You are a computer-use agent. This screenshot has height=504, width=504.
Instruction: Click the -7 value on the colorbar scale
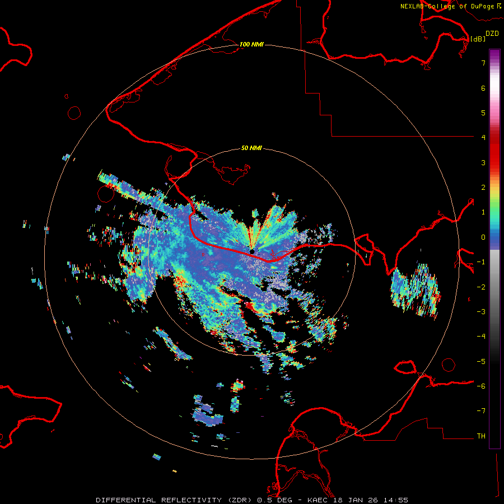(481, 411)
